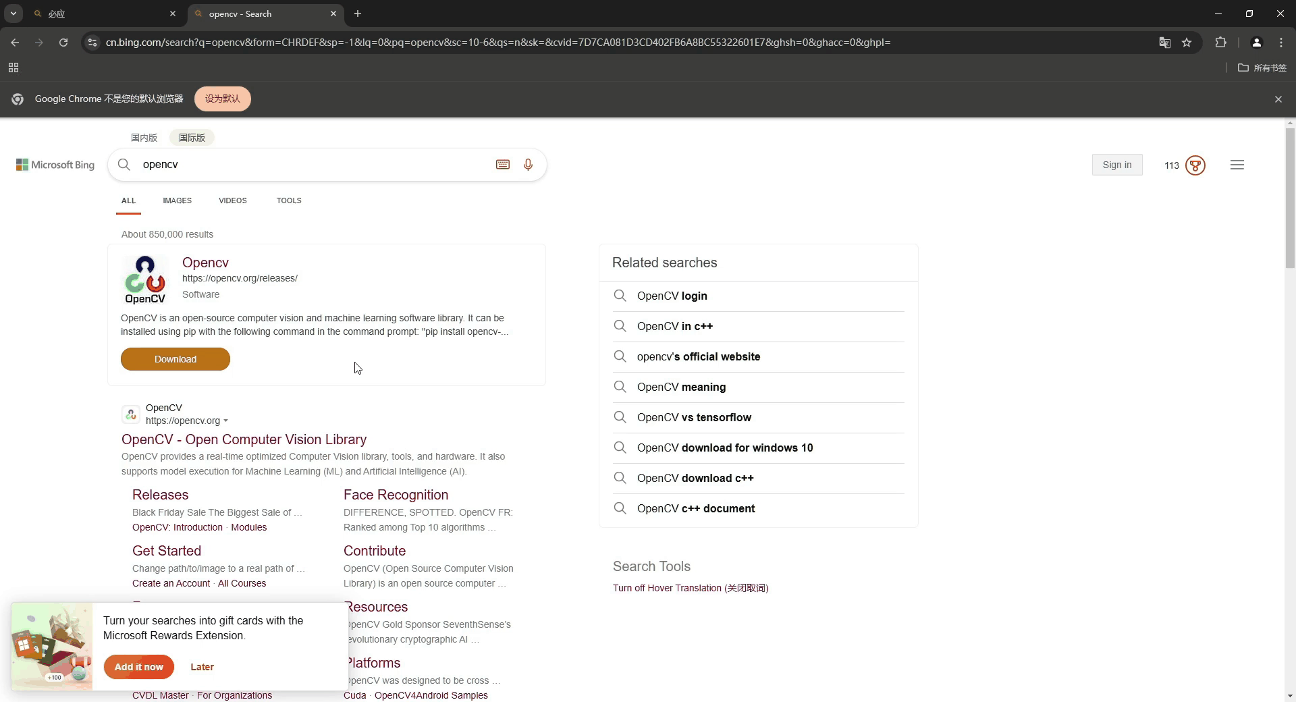Image resolution: width=1296 pixels, height=702 pixels.
Task: Reload the current Bing page
Action: (63, 43)
